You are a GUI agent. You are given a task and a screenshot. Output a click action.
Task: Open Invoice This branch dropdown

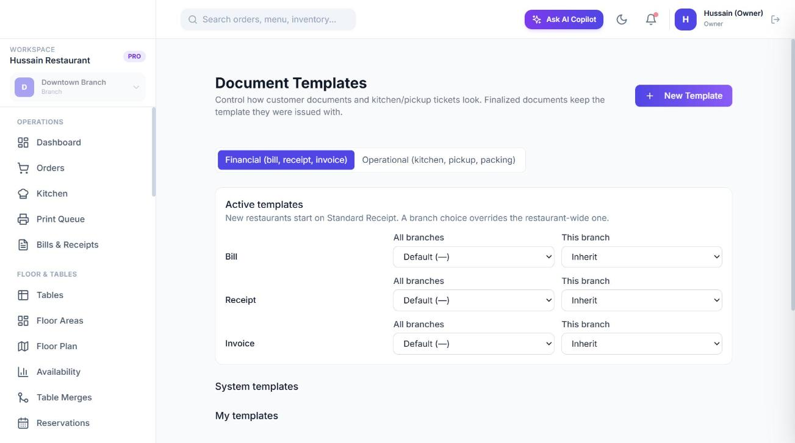pyautogui.click(x=642, y=344)
